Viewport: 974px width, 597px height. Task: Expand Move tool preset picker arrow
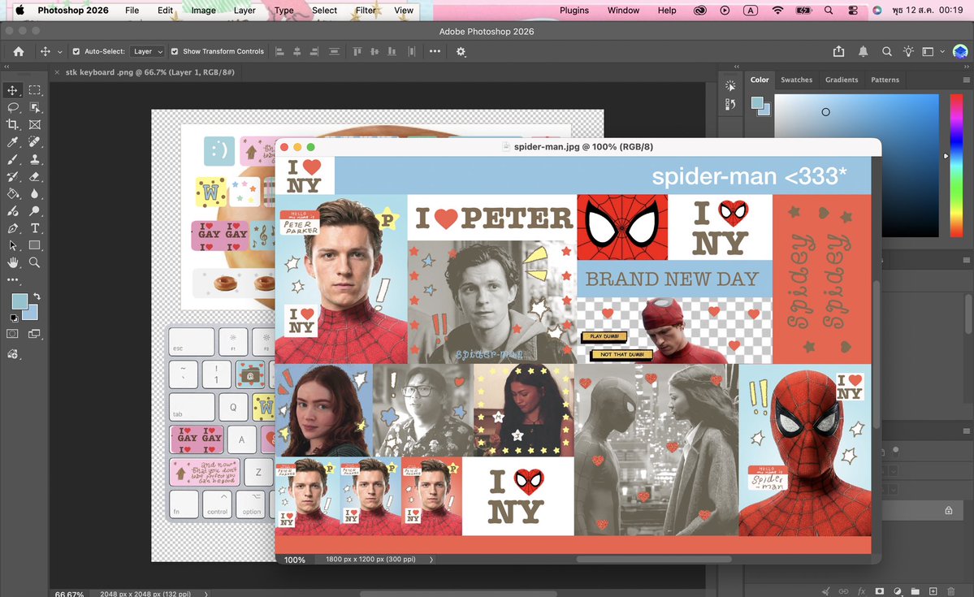[59, 52]
